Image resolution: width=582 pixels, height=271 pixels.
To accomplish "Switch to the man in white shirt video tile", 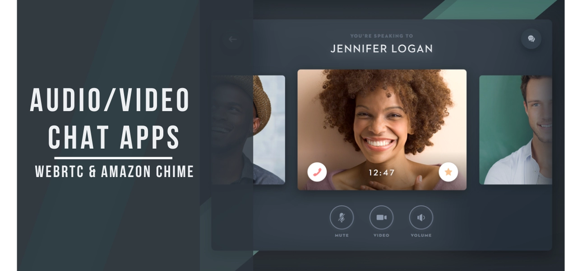I will [x=515, y=130].
